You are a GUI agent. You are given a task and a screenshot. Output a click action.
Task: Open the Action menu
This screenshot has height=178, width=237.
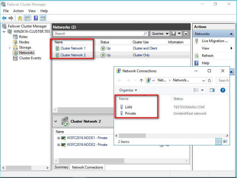[x=18, y=11]
